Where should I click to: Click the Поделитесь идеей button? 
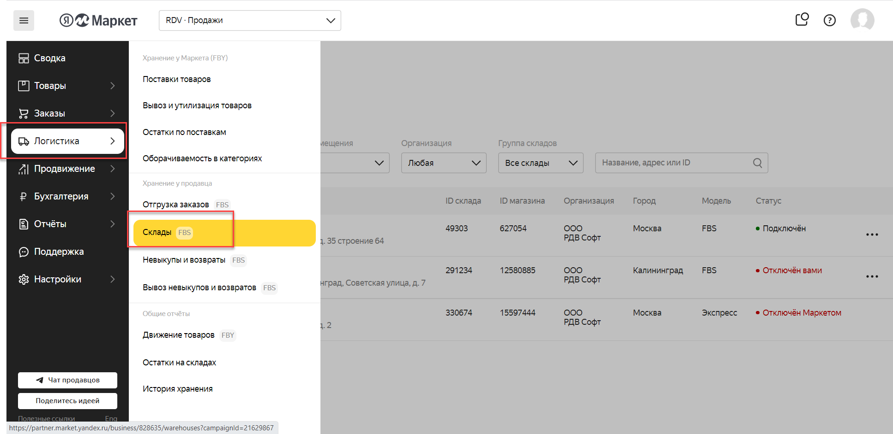(x=67, y=401)
